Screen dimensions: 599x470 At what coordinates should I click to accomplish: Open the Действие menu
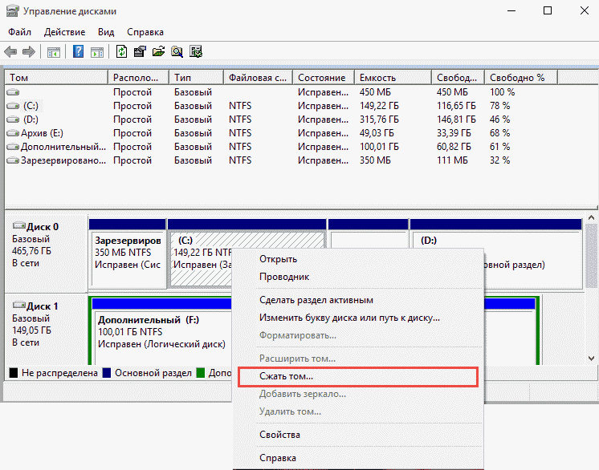pos(65,32)
